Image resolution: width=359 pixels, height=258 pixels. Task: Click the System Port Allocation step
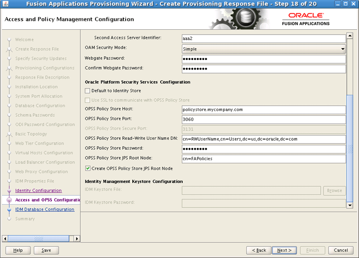[39, 96]
